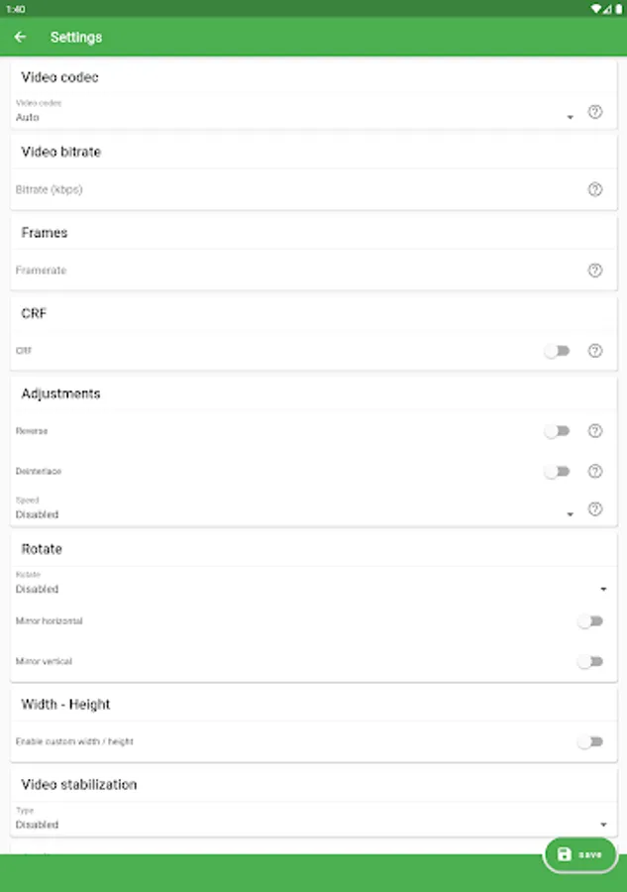The image size is (627, 892).
Task: Open help for Speed setting
Action: [x=595, y=509]
